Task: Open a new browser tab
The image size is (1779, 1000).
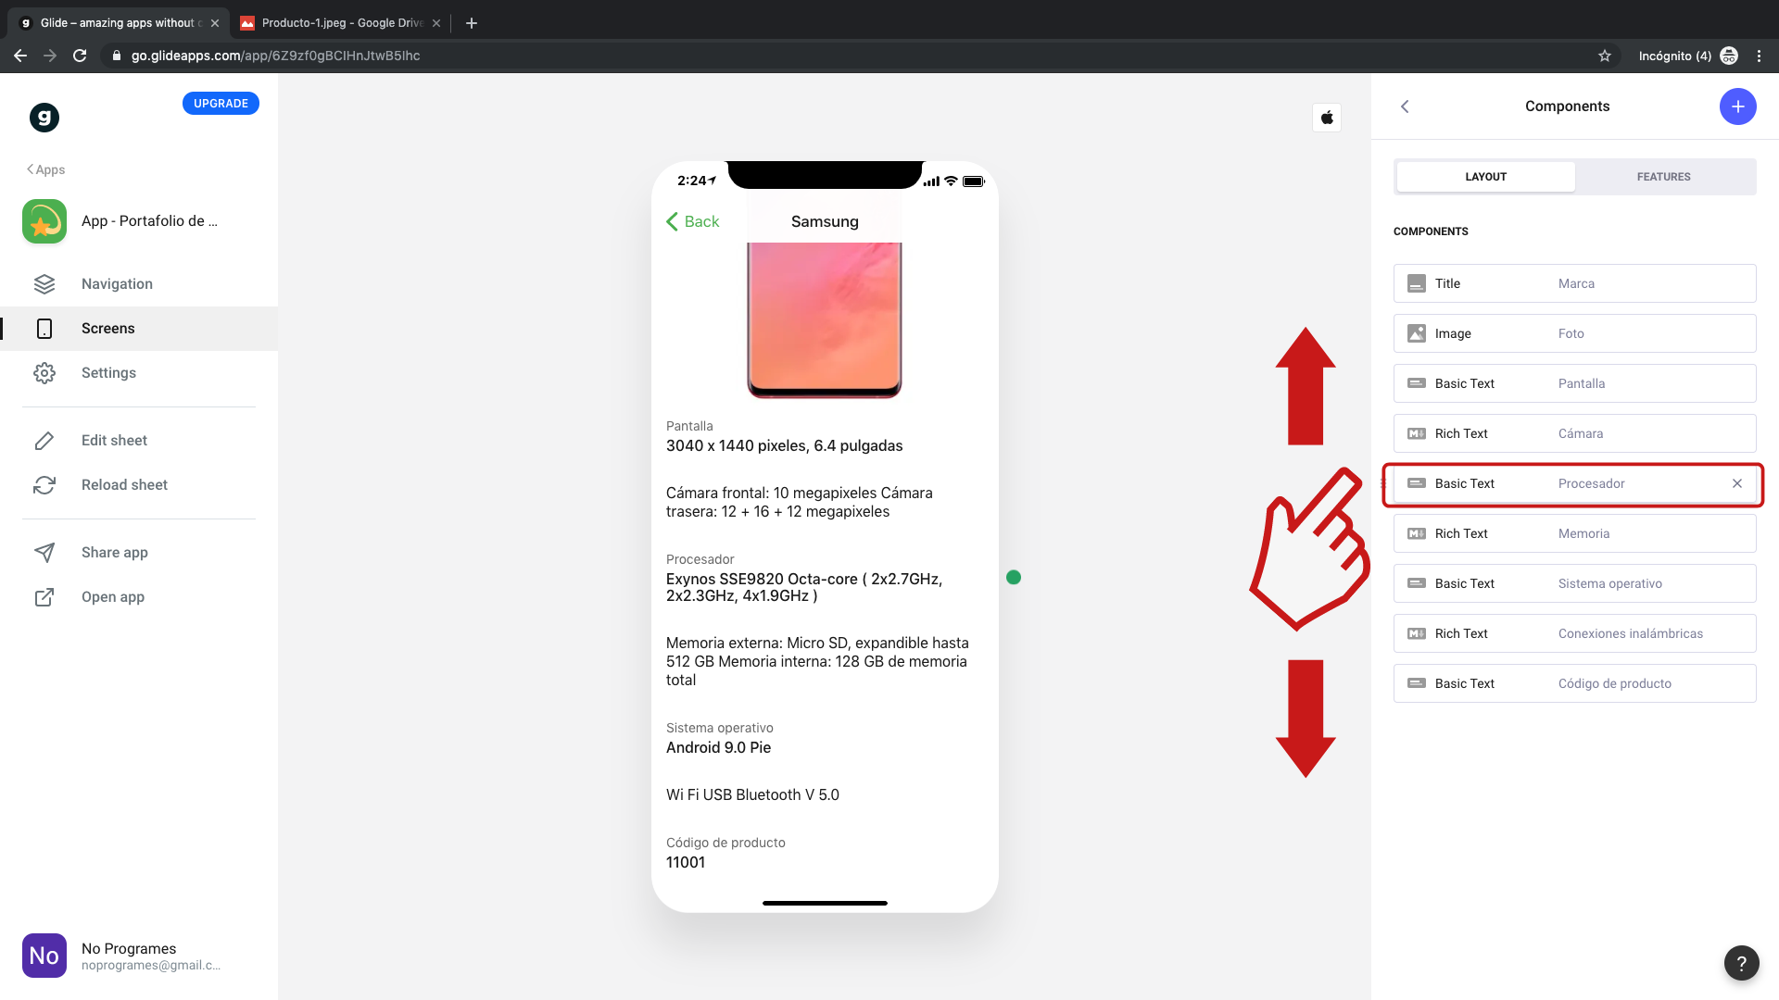Action: (472, 23)
